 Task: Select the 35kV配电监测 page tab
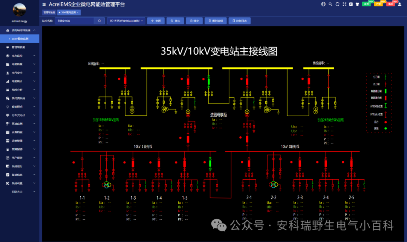[68, 12]
